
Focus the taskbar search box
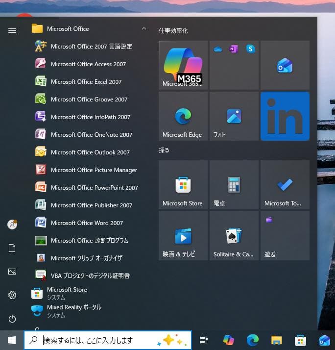tap(108, 340)
